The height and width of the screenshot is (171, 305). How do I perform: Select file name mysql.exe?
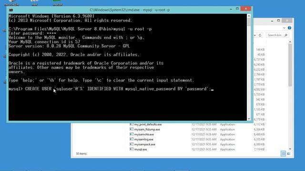pos(141,150)
